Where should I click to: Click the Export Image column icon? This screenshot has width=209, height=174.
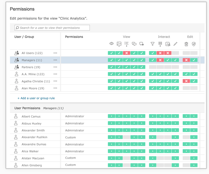(x=119, y=44)
